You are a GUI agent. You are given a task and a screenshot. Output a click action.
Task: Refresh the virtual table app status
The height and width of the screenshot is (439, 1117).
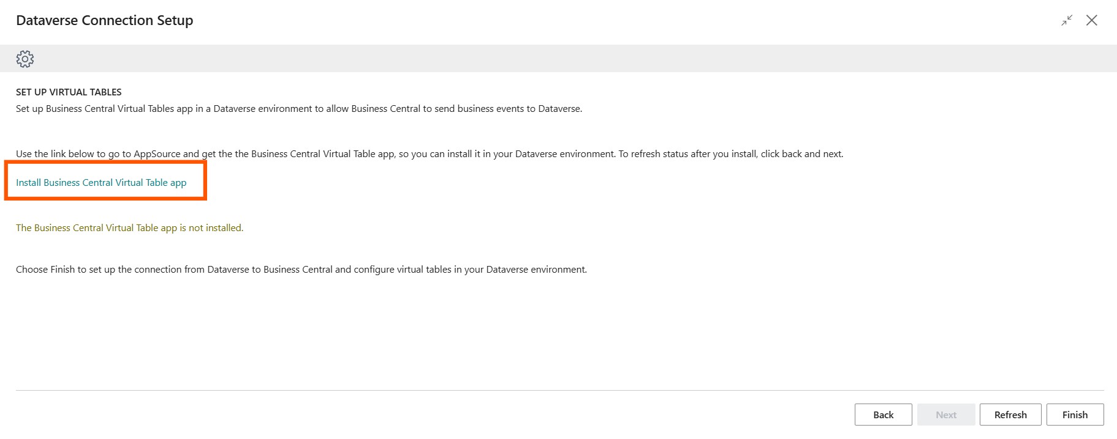[x=1010, y=415]
